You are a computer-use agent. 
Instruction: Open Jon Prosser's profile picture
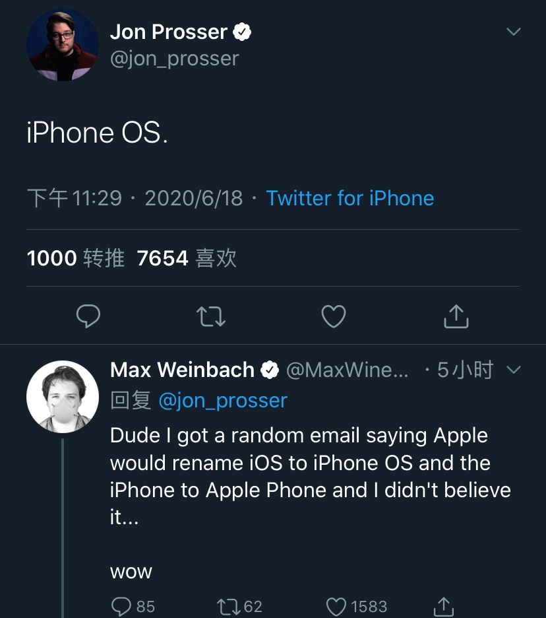(63, 46)
